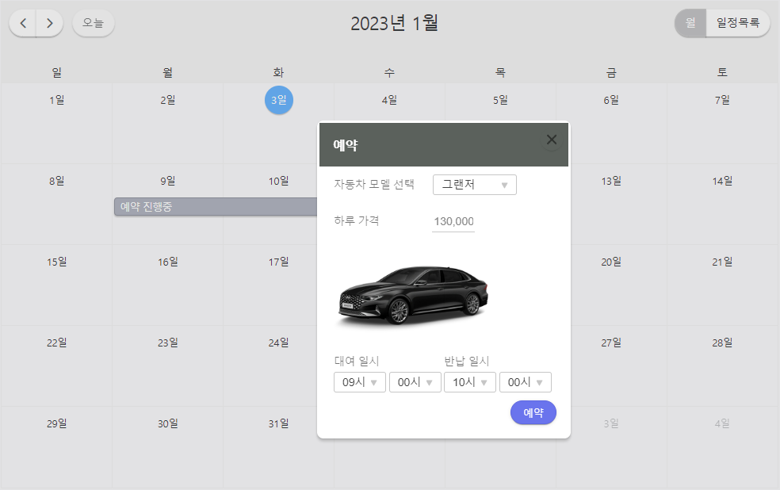Image resolution: width=780 pixels, height=490 pixels.
Task: Go to the next month arrow
Action: point(50,23)
